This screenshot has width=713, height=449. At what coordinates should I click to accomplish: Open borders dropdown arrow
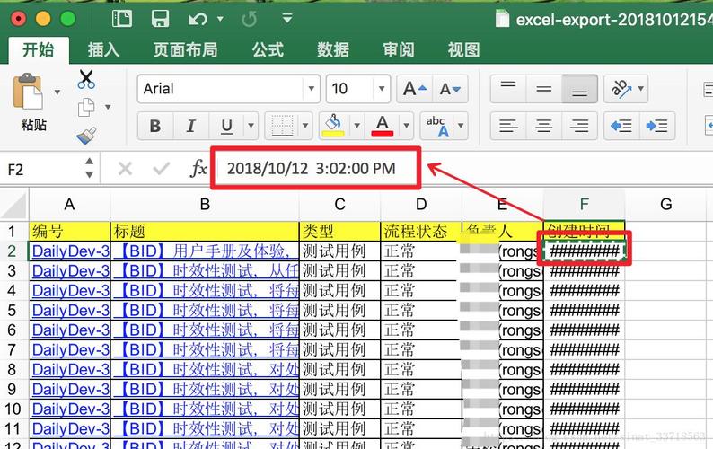[x=305, y=126]
